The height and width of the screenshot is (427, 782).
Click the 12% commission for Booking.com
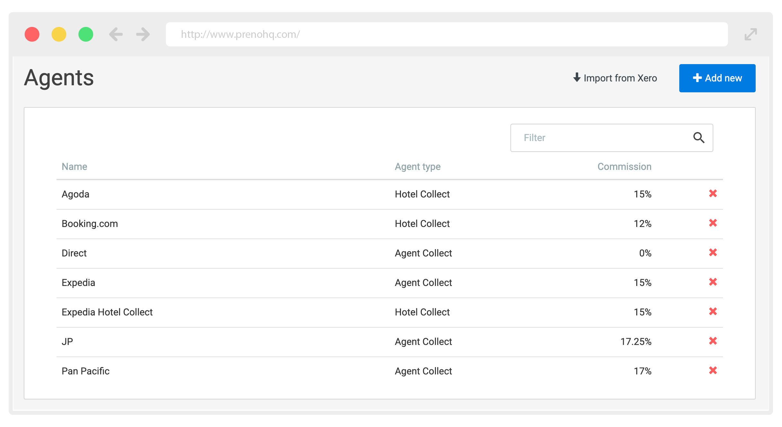[642, 224]
